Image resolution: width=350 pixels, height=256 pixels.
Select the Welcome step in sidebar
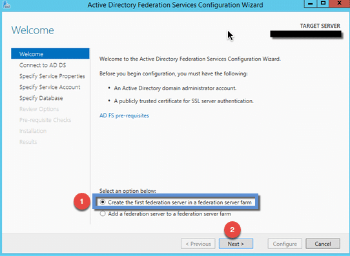click(x=50, y=54)
